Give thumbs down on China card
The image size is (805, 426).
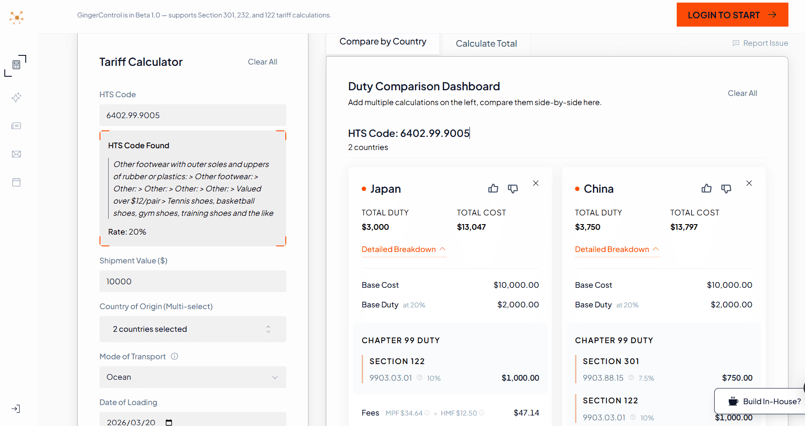726,189
